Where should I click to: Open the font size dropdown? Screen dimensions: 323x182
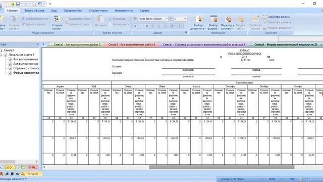point(185,19)
